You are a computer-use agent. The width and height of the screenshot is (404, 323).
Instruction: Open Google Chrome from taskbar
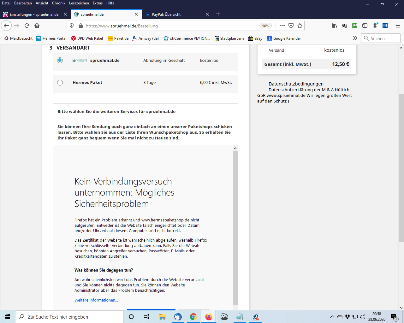point(193,317)
